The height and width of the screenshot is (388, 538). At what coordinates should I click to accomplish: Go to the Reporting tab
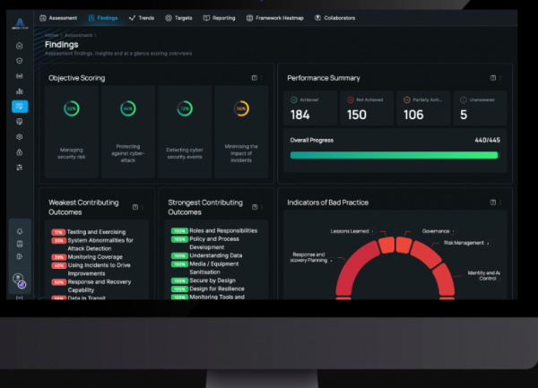[220, 17]
